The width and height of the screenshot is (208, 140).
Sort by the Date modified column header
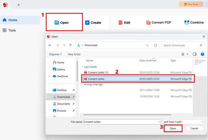coord(148,60)
